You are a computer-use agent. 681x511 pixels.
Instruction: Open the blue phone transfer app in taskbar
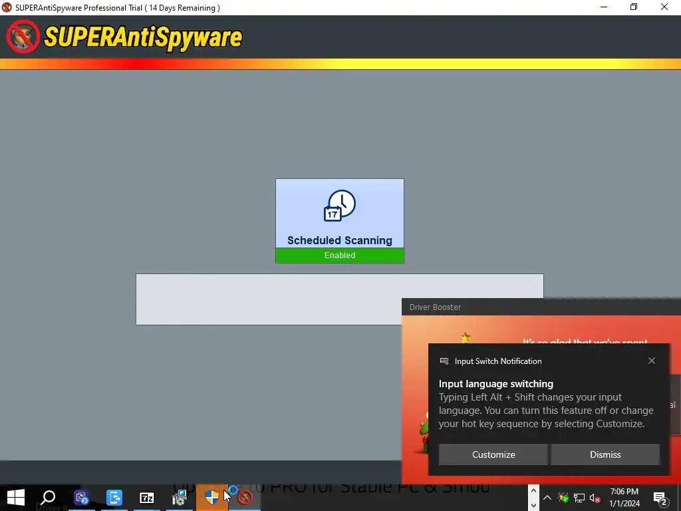pyautogui.click(x=114, y=498)
